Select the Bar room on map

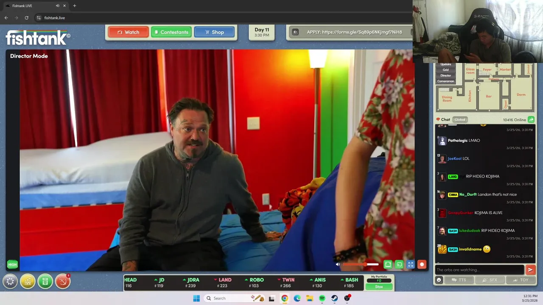(489, 96)
